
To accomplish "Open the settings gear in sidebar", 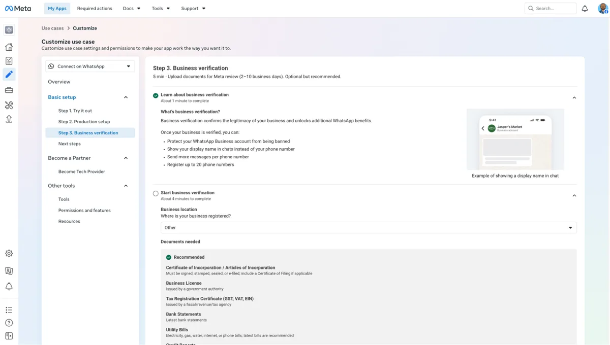I will (9, 254).
